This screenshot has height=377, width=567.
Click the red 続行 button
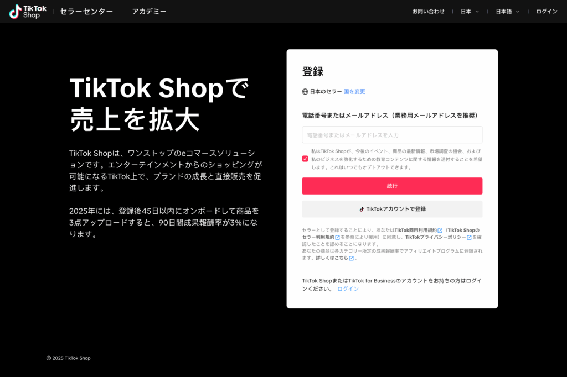tap(392, 186)
